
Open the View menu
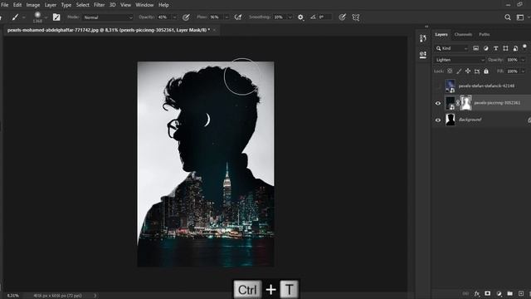coord(125,5)
